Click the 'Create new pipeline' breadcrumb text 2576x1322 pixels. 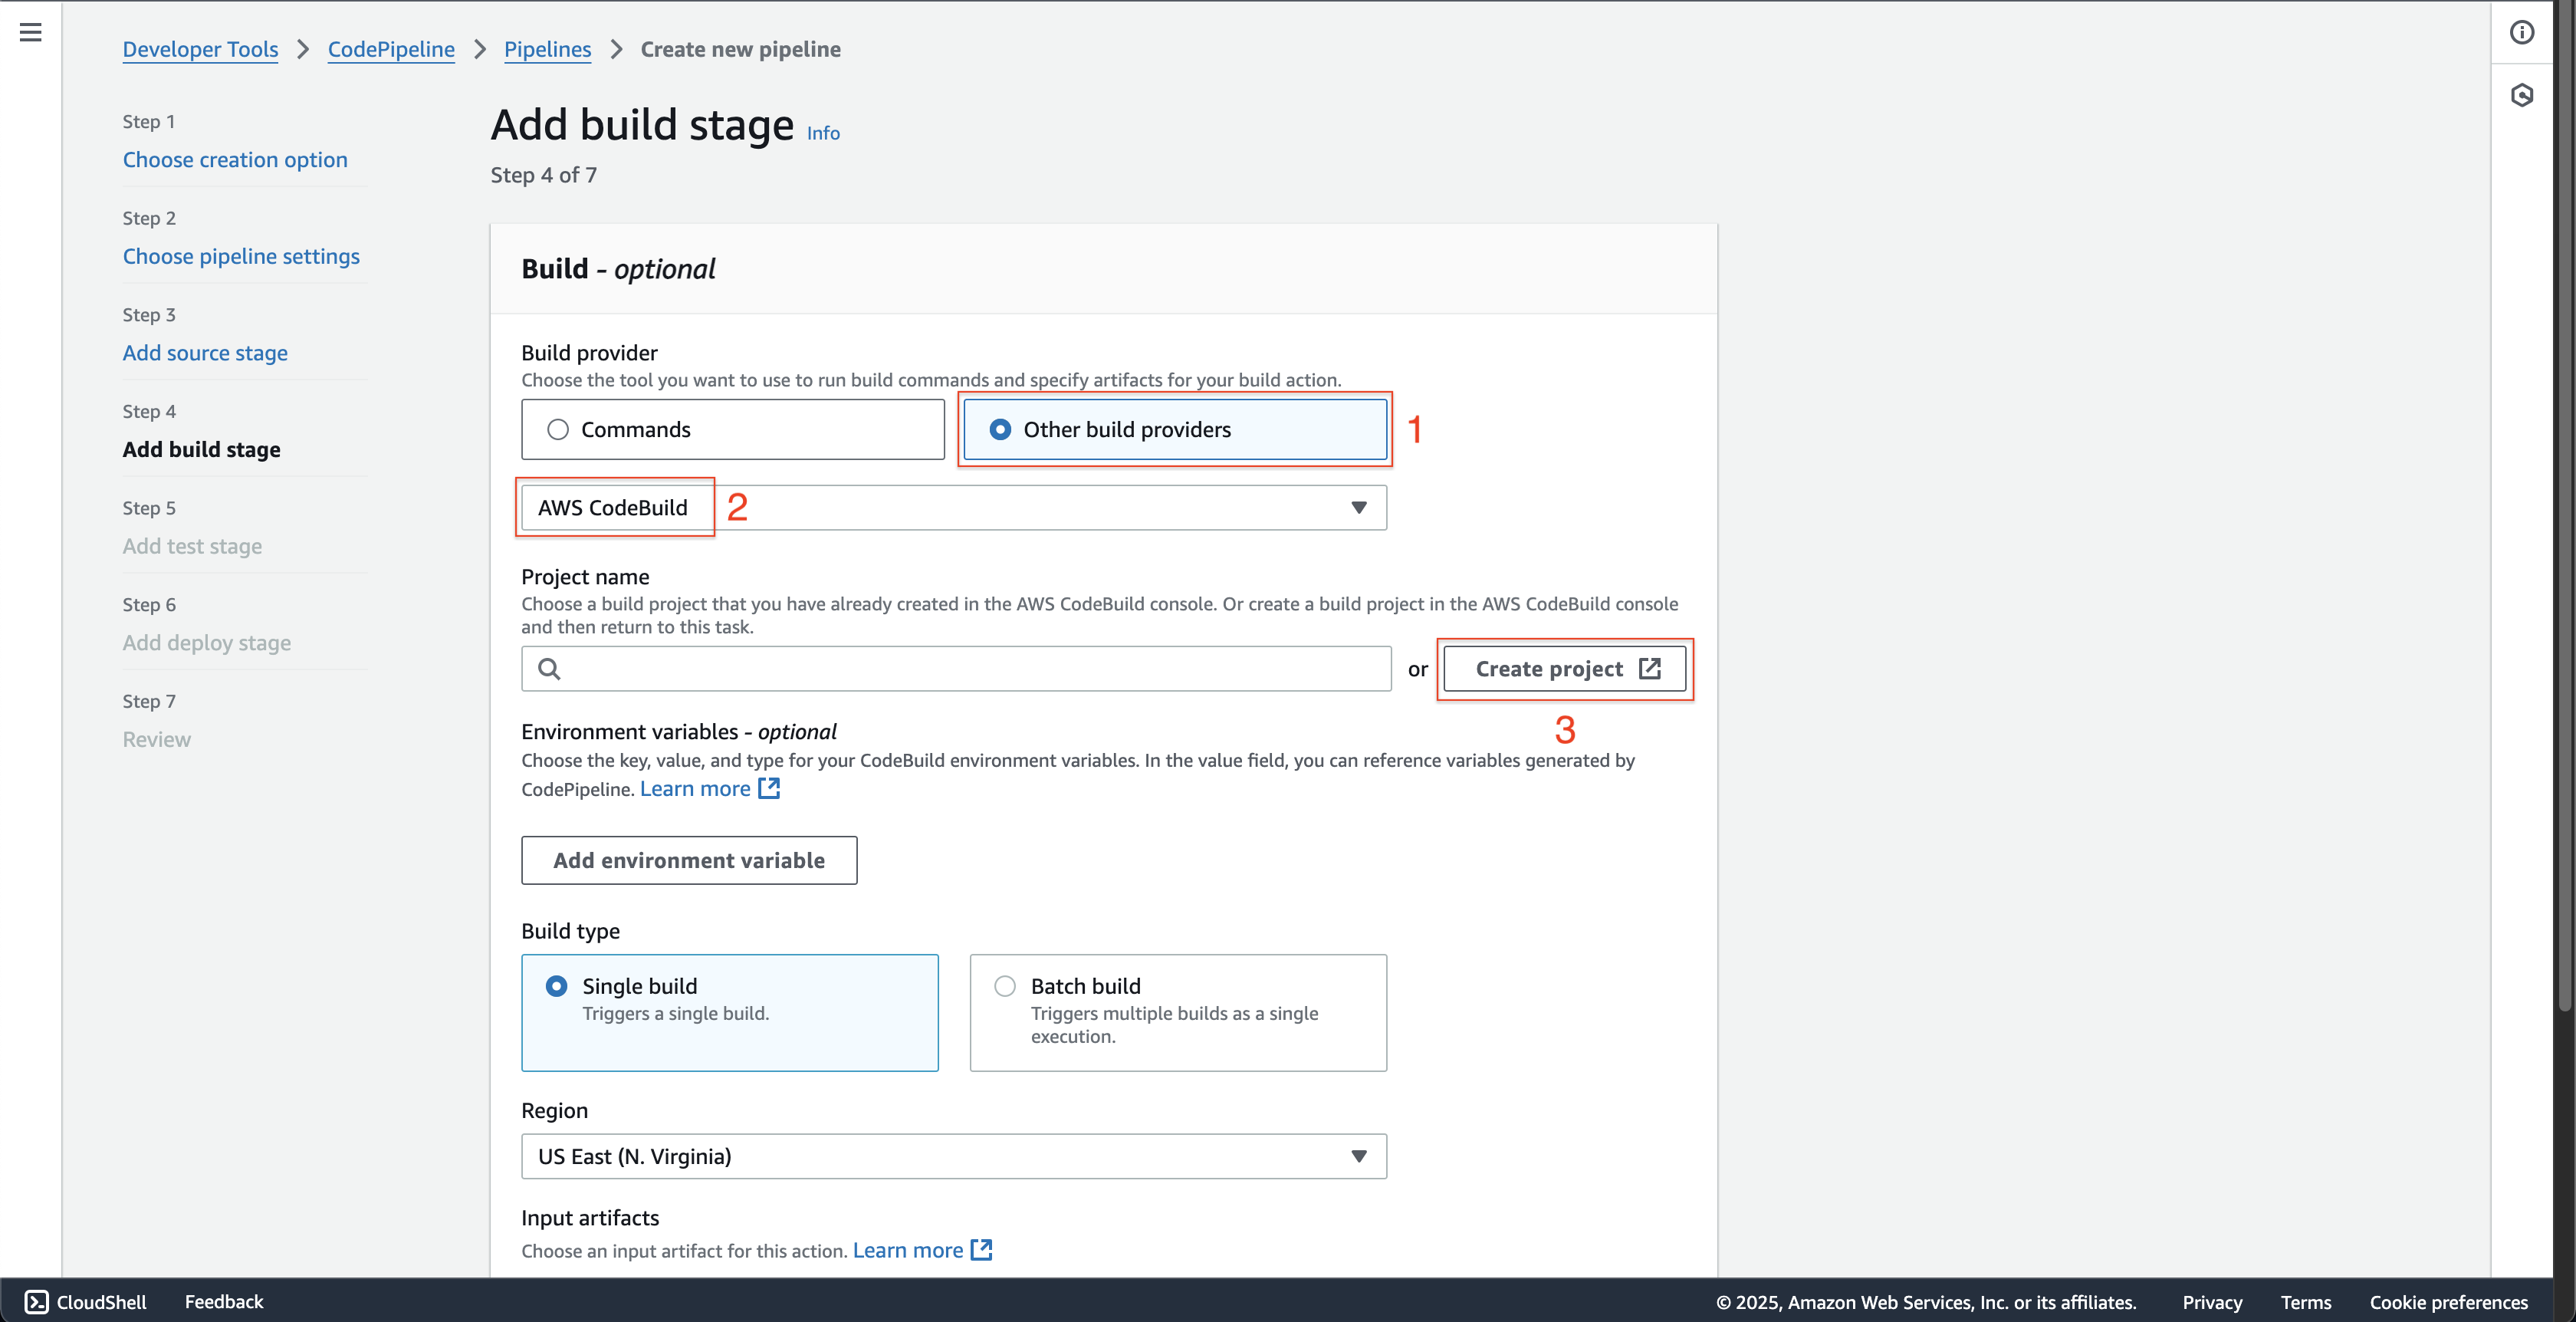[740, 49]
